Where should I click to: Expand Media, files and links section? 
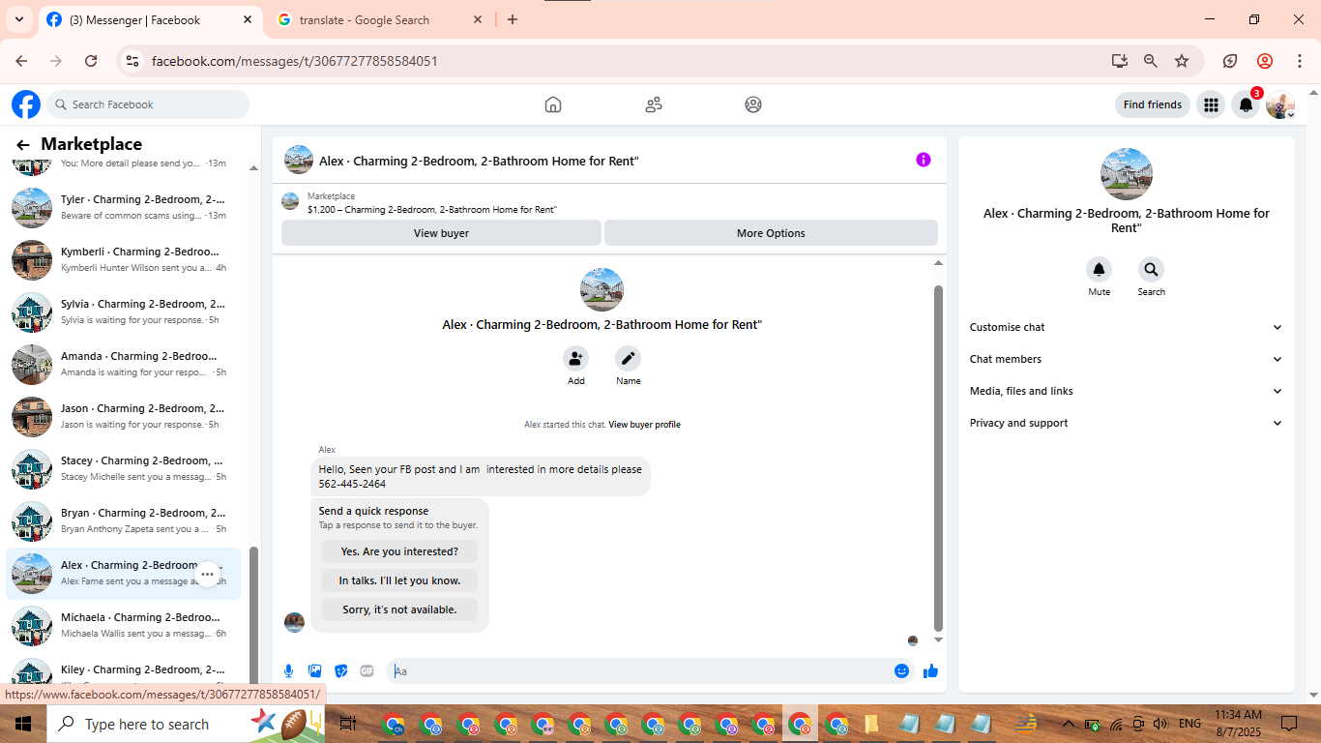tap(1126, 391)
